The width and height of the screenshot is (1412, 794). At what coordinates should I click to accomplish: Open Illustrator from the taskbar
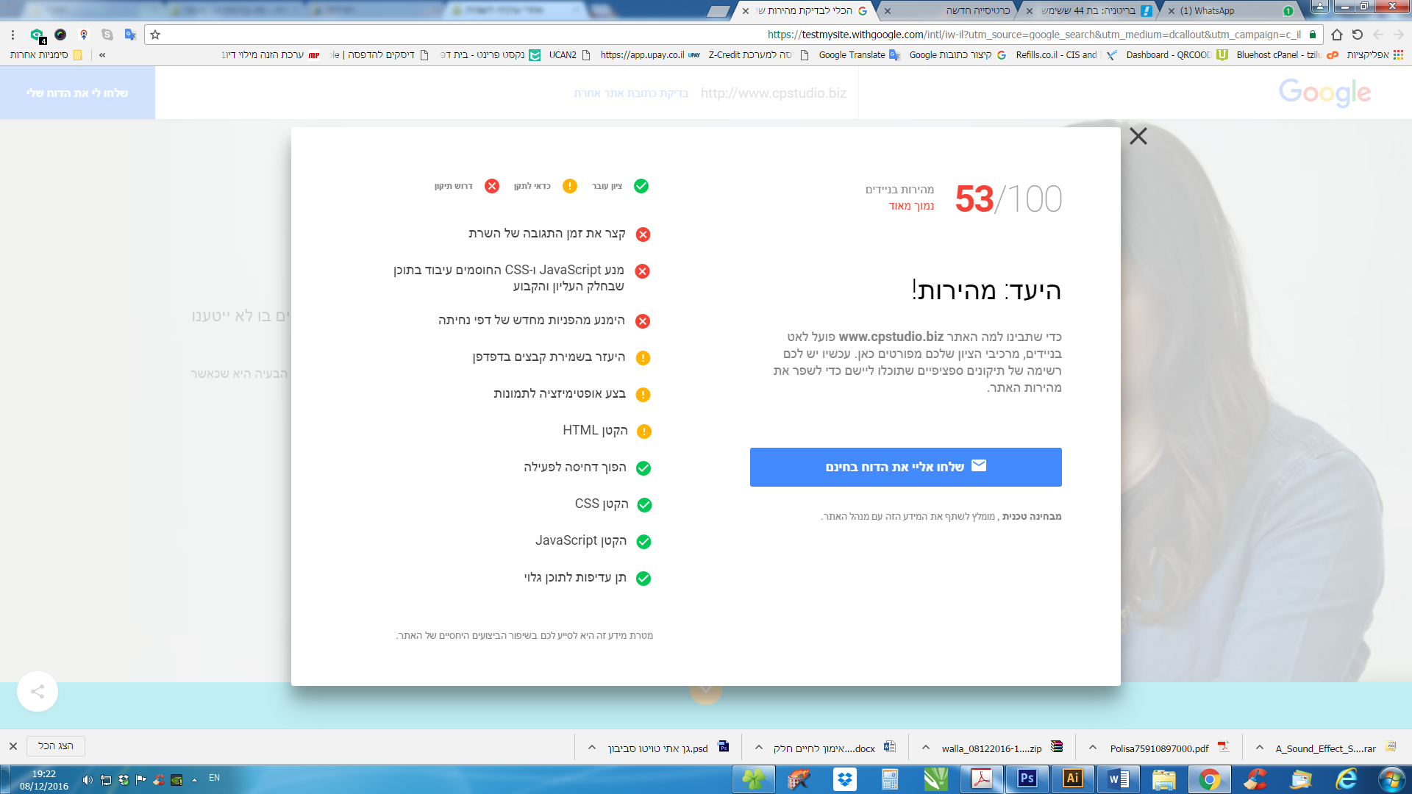coord(1072,779)
